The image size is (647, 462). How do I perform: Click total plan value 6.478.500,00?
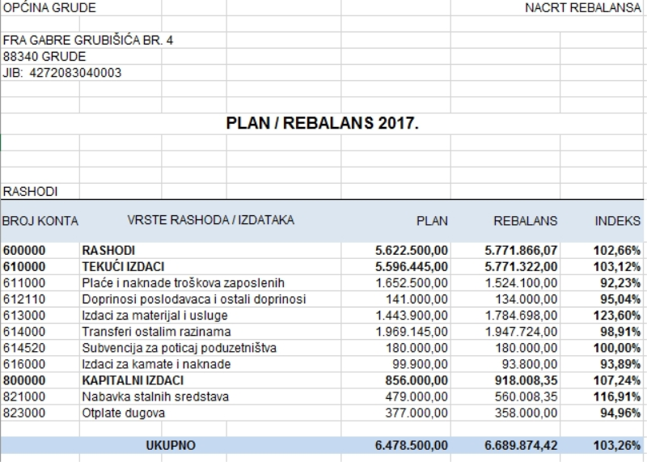[412, 446]
